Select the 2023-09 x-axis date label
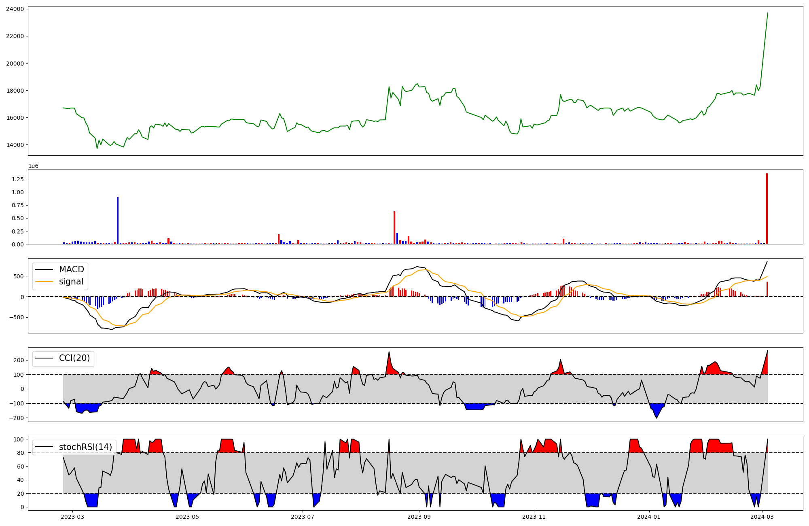Screen dimensions: 809x526 pos(419,517)
